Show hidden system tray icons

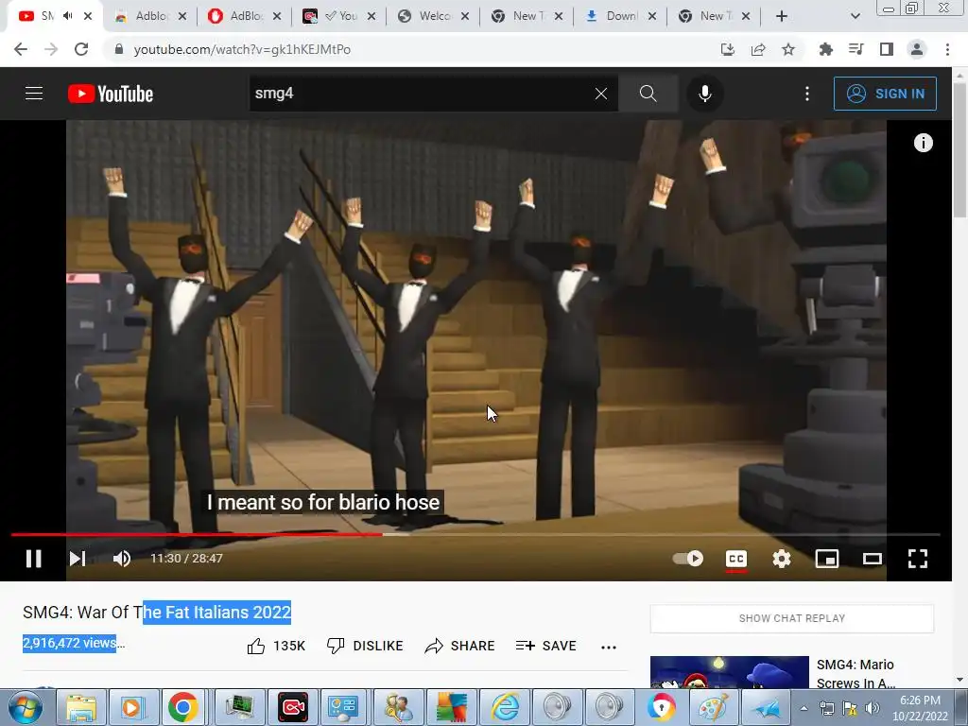pyautogui.click(x=804, y=708)
